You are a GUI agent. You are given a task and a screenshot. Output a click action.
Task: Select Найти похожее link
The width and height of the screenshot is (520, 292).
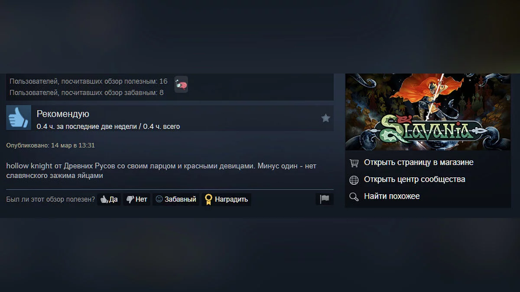pyautogui.click(x=392, y=196)
